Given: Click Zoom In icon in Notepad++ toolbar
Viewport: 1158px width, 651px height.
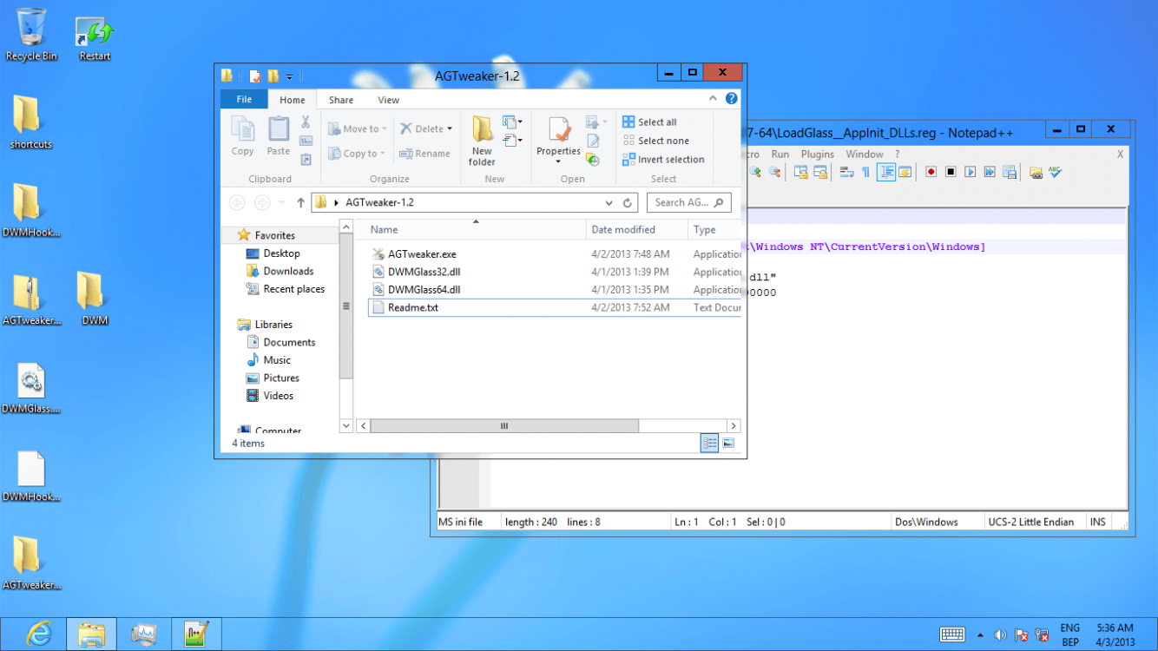Looking at the screenshot, I should [x=755, y=173].
